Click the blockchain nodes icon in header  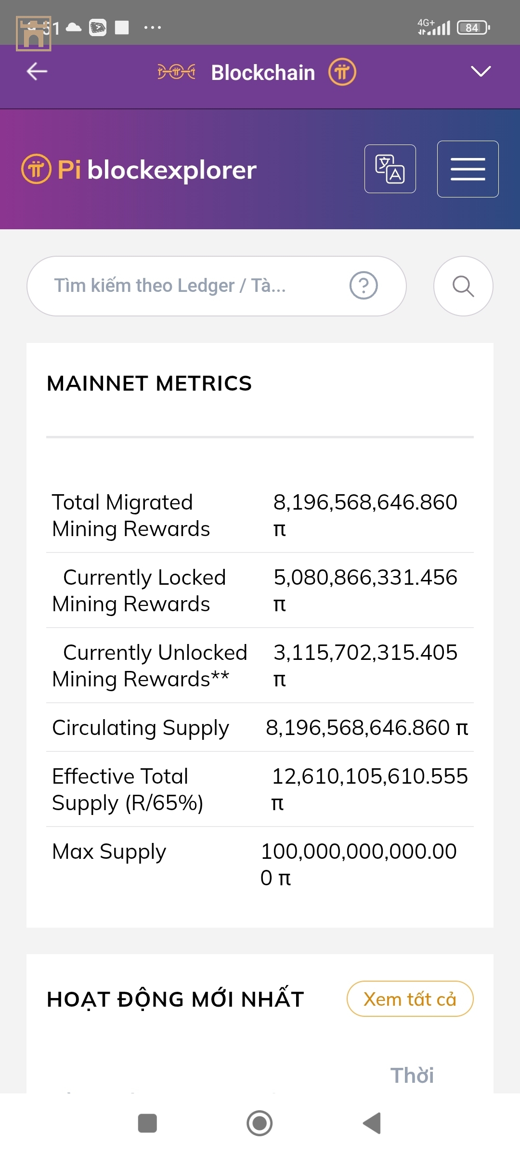tap(176, 72)
